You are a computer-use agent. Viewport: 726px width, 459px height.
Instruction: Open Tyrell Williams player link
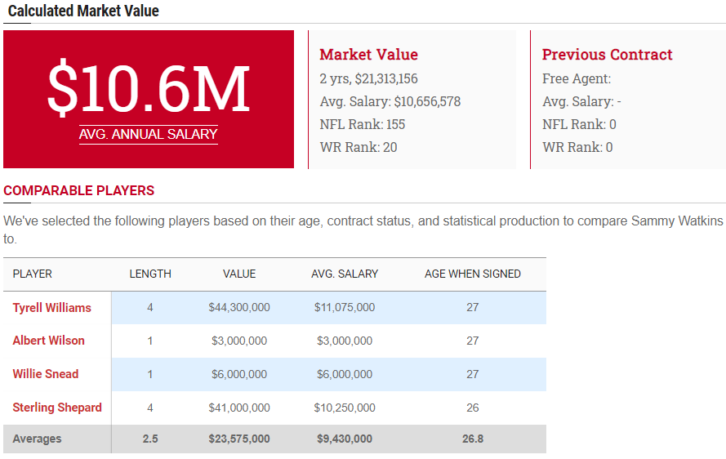[x=52, y=308]
